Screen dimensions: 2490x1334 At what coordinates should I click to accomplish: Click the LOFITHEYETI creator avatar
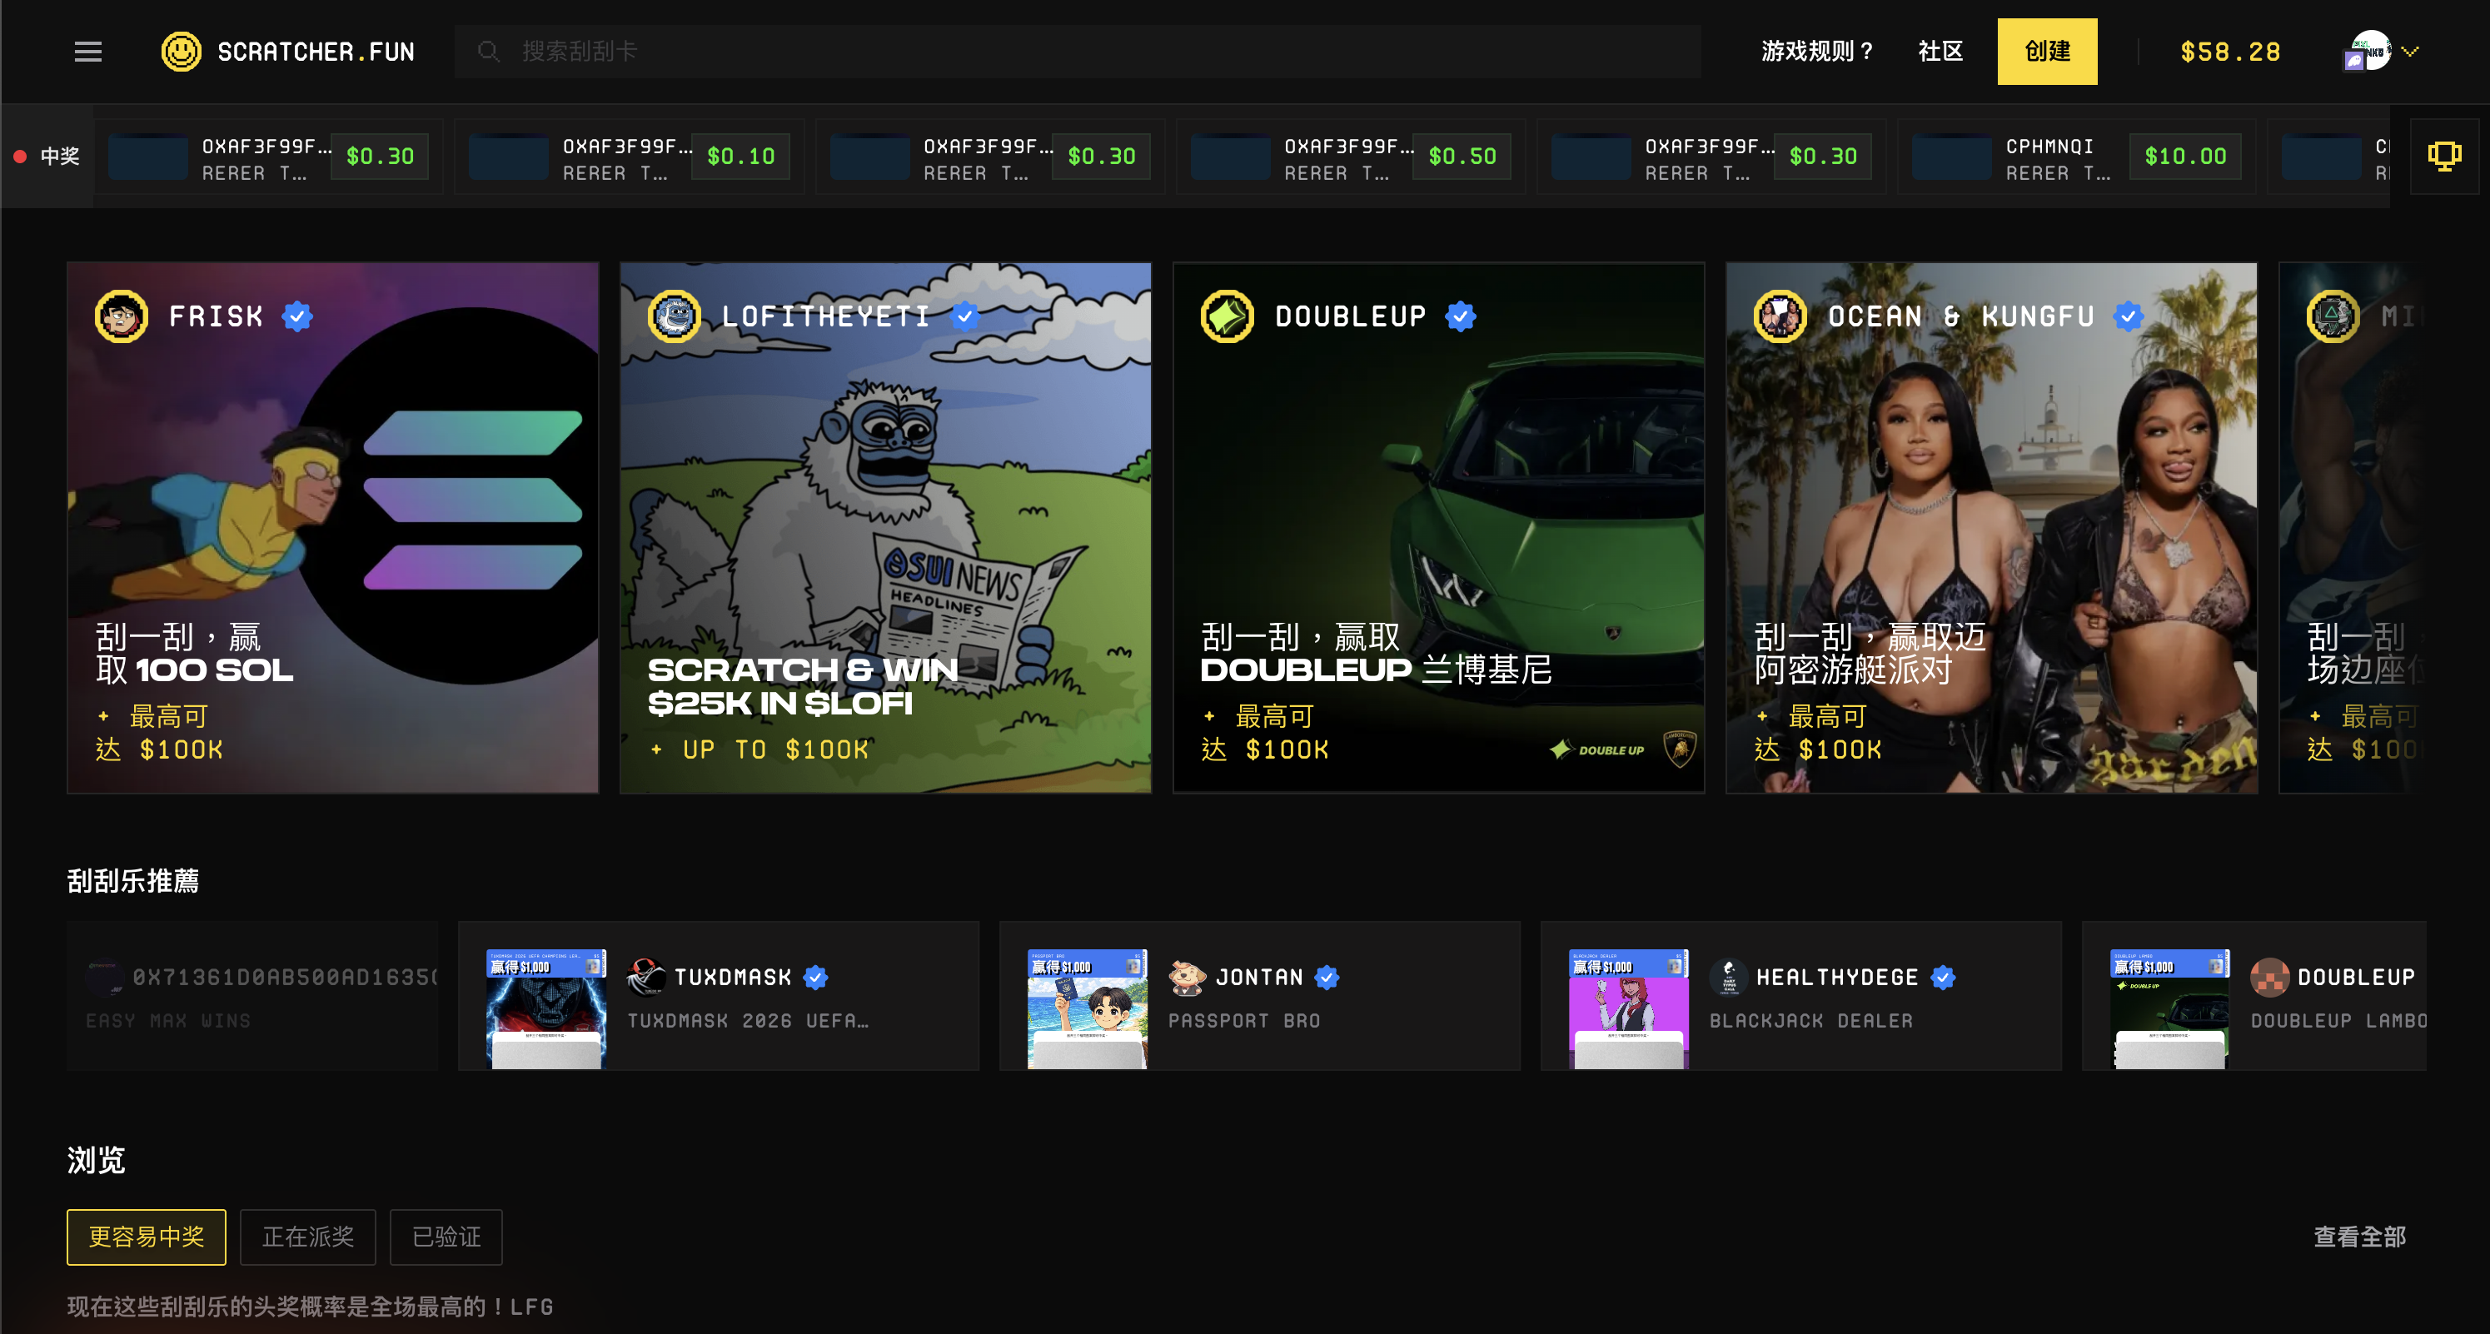pos(674,316)
